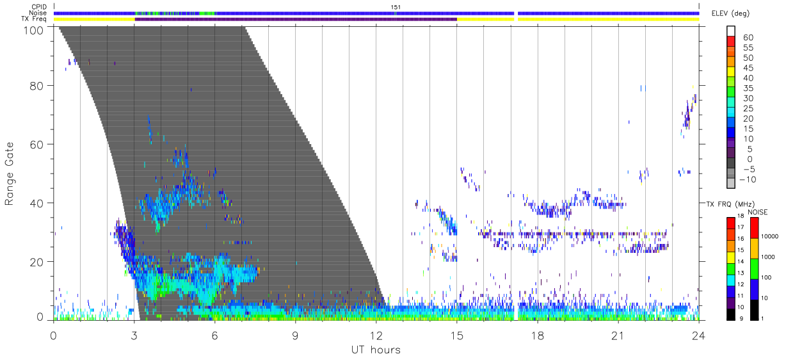Click the green-speckled section of the Noise bar
This screenshot has height=363, width=786.
pos(175,13)
